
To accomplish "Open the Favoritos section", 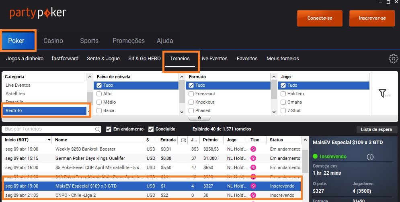I will (247, 59).
